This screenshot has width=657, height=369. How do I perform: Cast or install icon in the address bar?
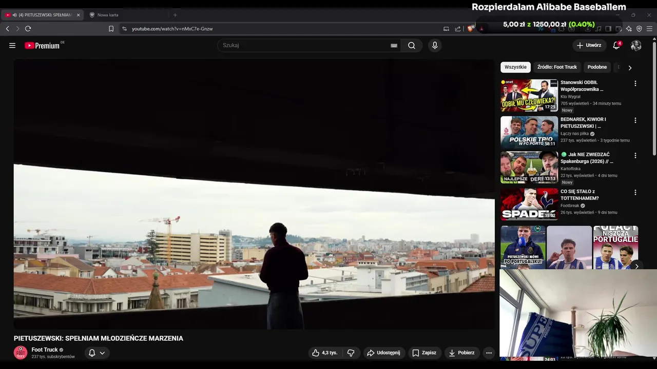point(446,29)
